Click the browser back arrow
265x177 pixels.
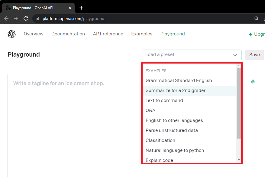tap(6, 18)
